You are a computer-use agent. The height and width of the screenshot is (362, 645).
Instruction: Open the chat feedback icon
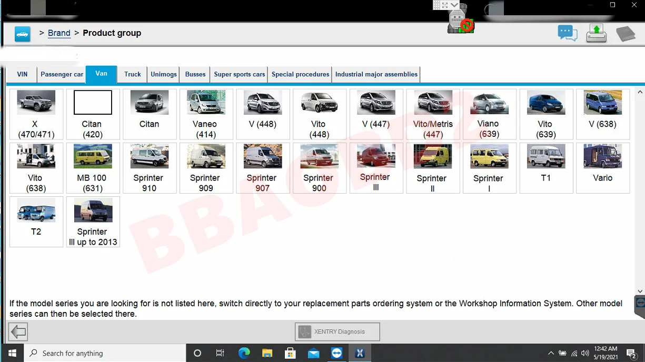click(x=567, y=34)
